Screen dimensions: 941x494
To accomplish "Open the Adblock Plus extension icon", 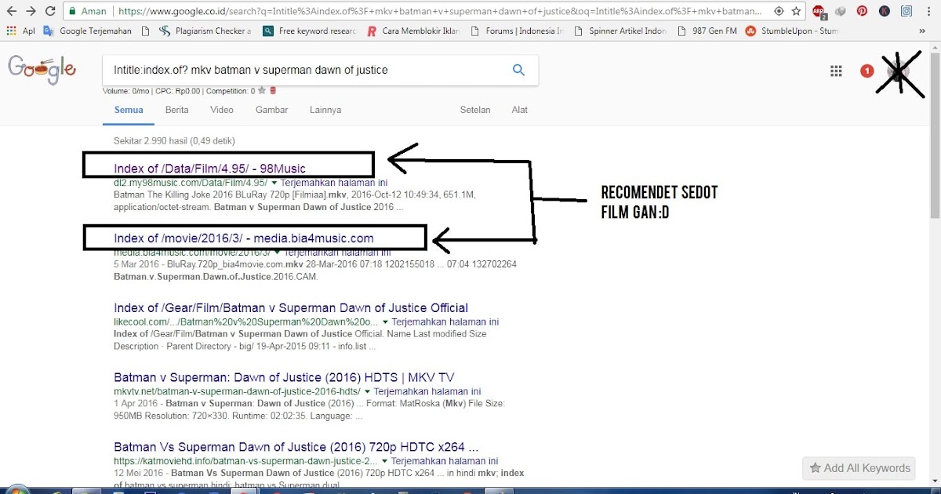I will pos(819,12).
